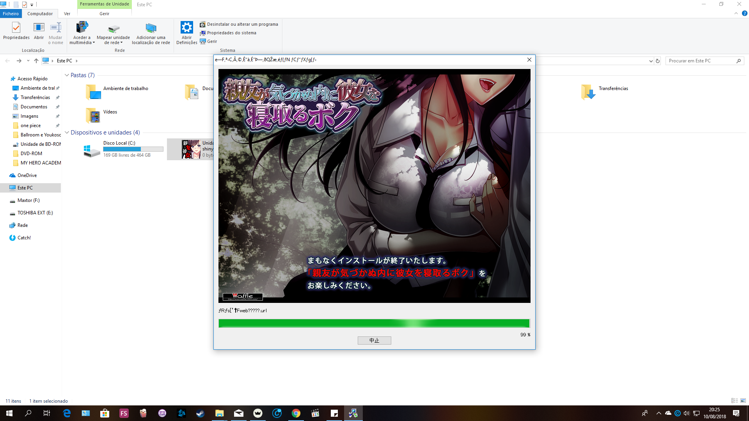The width and height of the screenshot is (749, 421).
Task: Select Ferramentas de Unidade contextual tab
Action: 105,4
